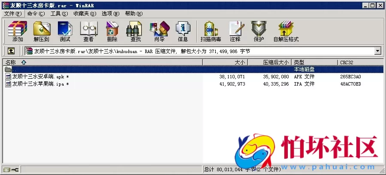The image size is (386, 175).
Task: Click the drive icon in status bar
Action: click(7, 169)
